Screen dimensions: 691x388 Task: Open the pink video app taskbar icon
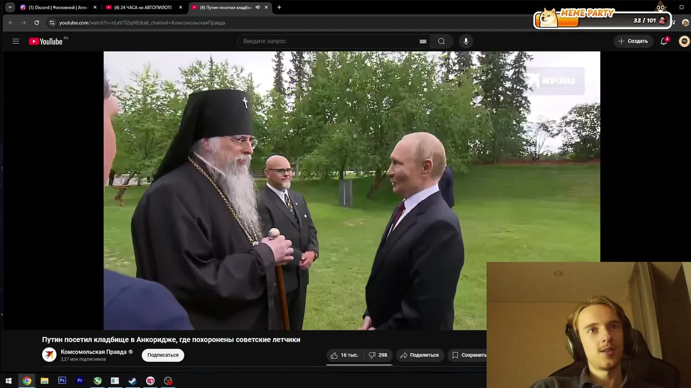click(150, 380)
